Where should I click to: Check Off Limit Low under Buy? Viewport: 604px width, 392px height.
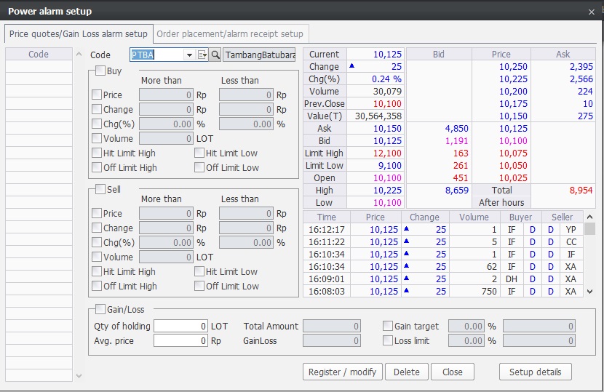pyautogui.click(x=199, y=167)
